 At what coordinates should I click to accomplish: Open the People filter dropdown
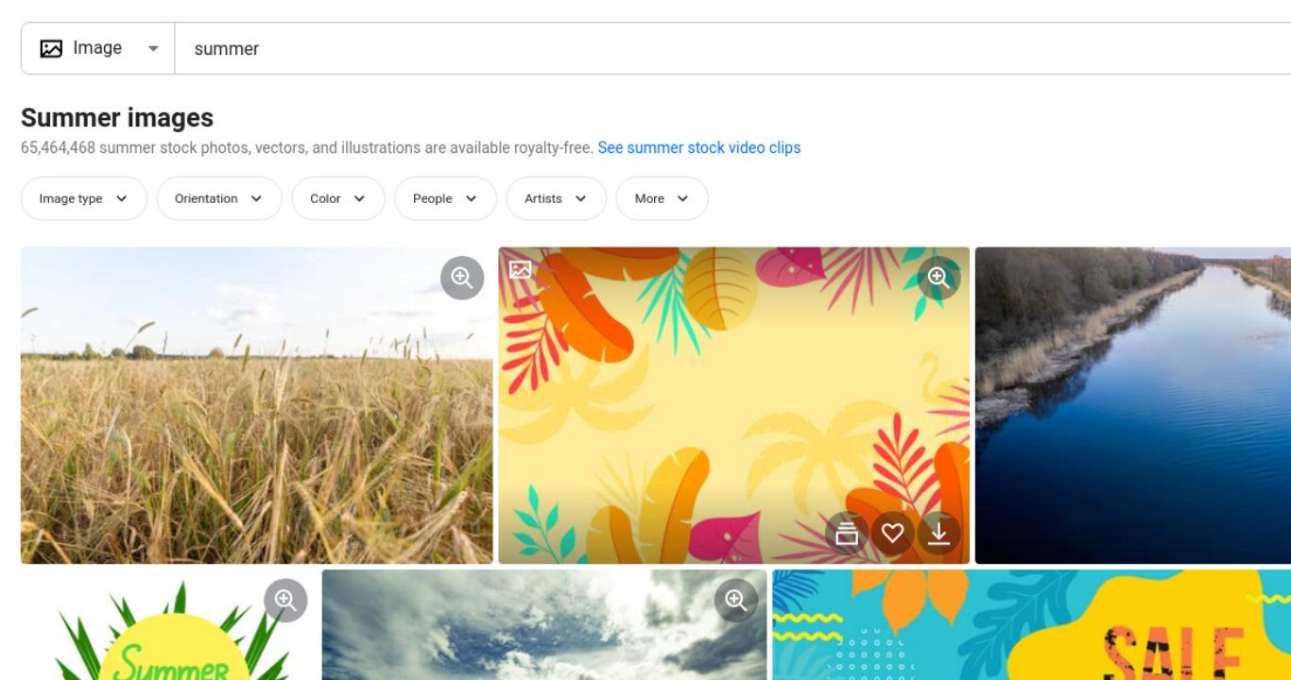tap(445, 198)
